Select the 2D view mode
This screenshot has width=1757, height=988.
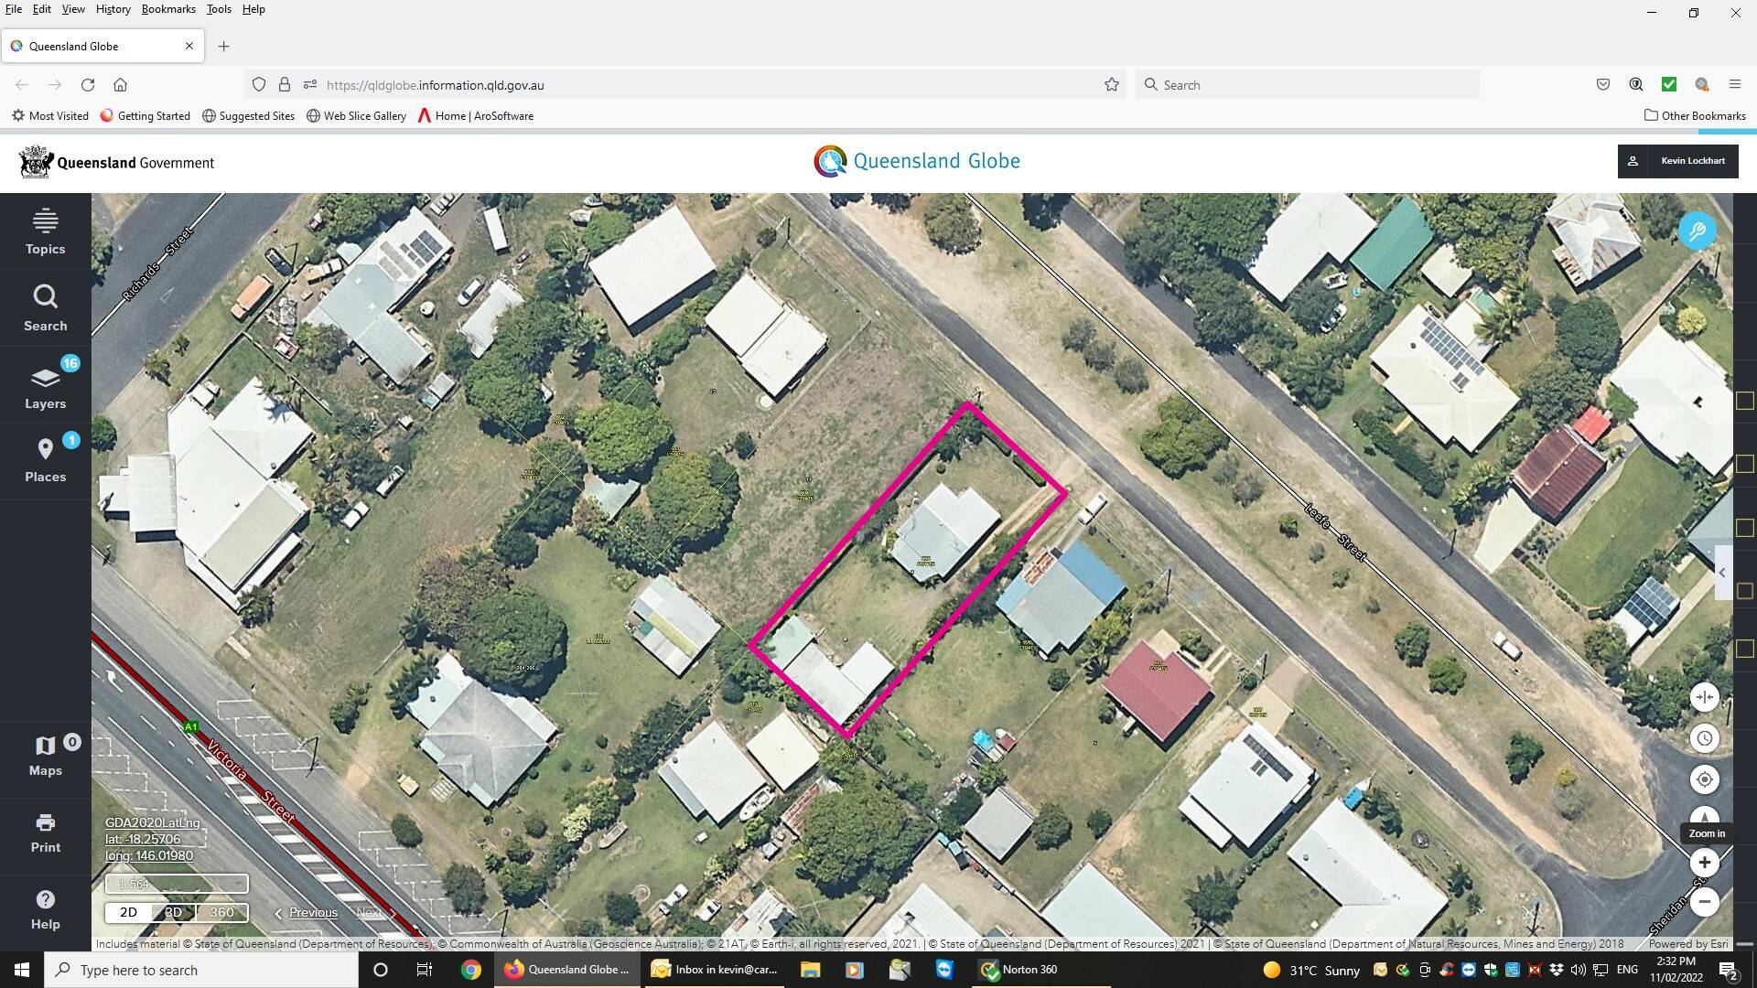pos(128,912)
